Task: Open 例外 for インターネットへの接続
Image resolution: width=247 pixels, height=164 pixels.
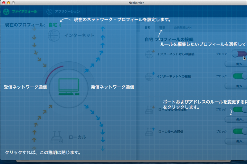Action: tap(236, 86)
